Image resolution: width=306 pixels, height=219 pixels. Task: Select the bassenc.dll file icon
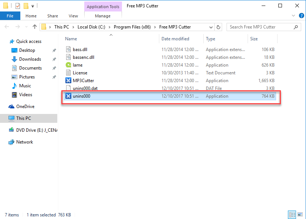[68, 57]
